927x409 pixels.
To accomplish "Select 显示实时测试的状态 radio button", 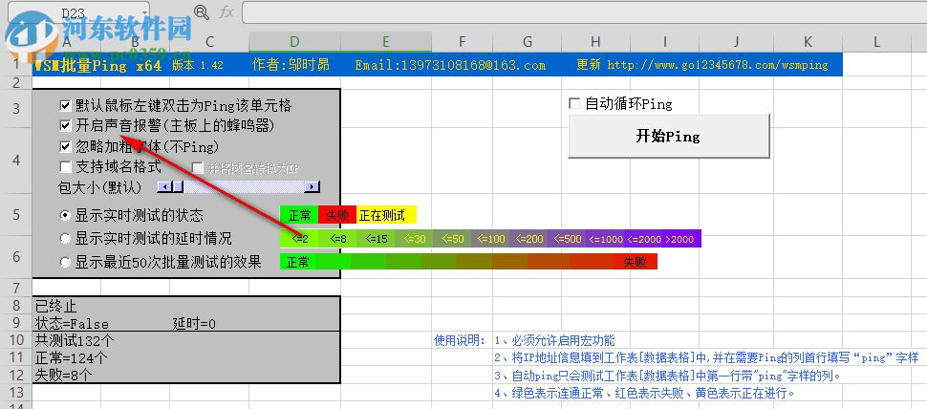I will pos(66,215).
